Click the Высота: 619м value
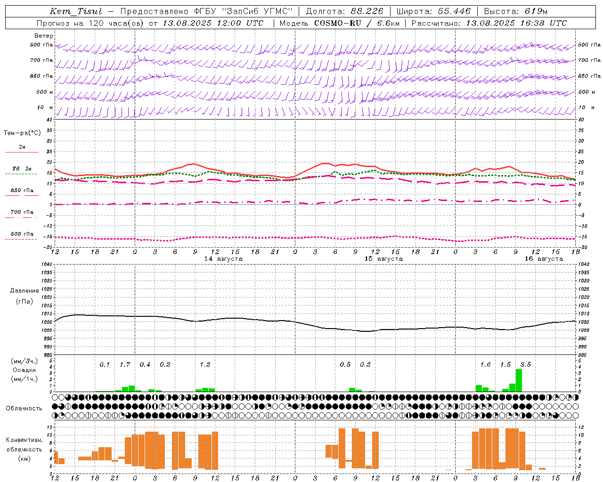The image size is (603, 482). [516, 11]
